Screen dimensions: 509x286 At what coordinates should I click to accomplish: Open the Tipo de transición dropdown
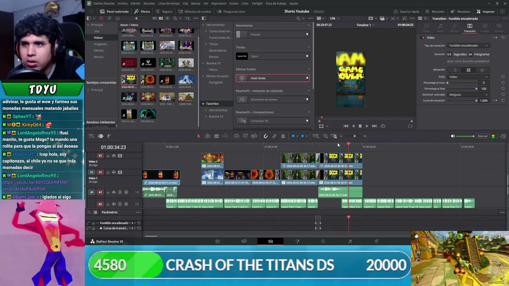pyautogui.click(x=468, y=46)
